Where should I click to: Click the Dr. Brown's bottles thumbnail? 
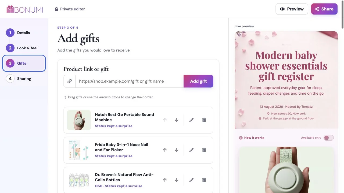79,180
